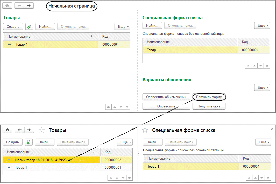Copy item icon in bottom Товары toolbar
This screenshot has height=184, width=276.
pos(29,142)
